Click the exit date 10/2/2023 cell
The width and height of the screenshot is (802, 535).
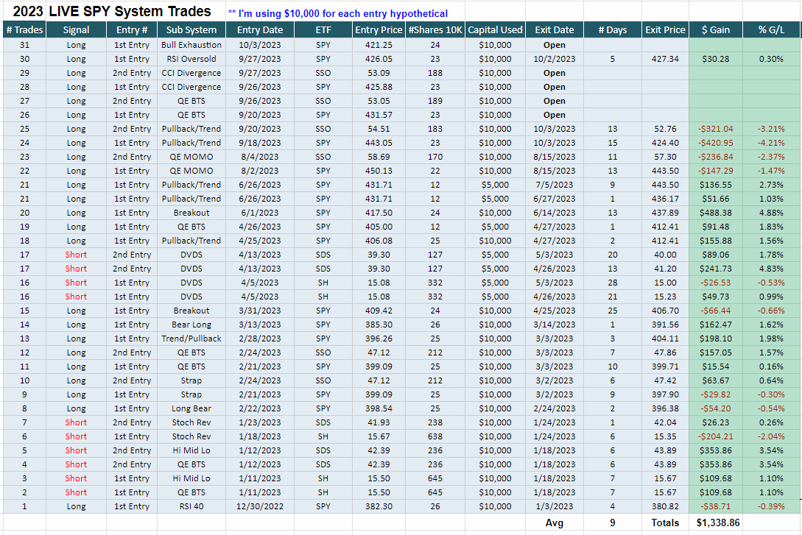click(555, 59)
